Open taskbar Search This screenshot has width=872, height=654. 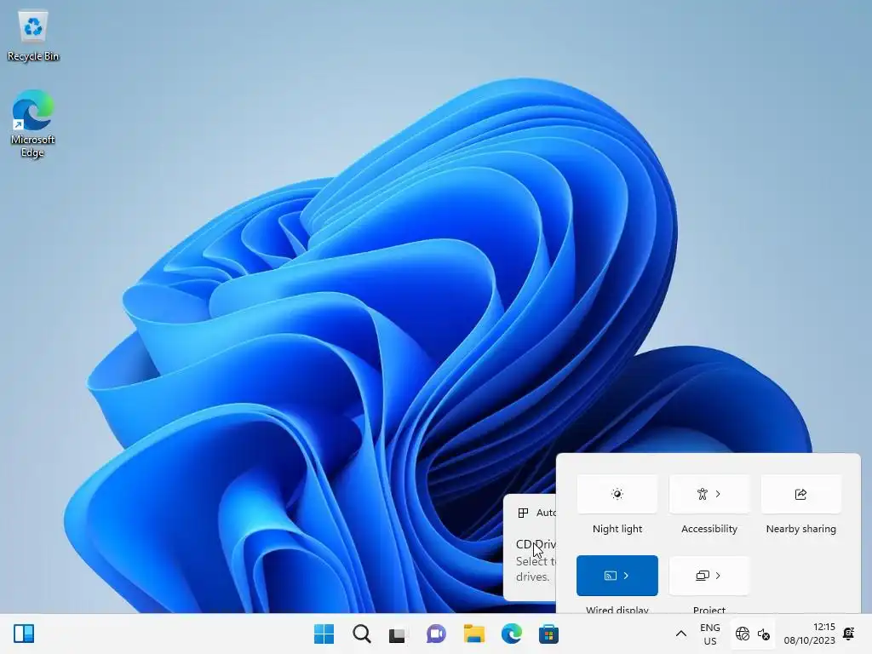[x=361, y=634]
